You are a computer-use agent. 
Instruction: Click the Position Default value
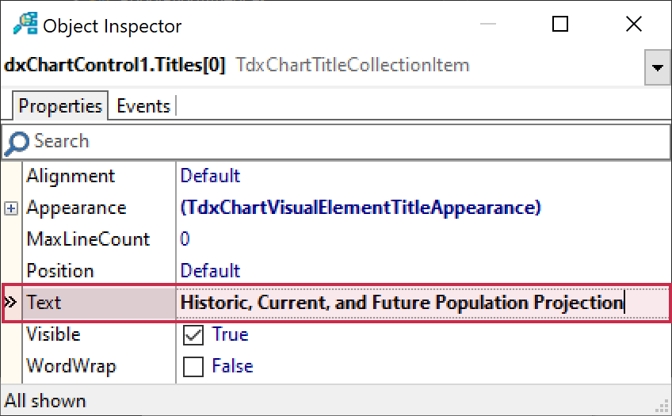click(210, 271)
